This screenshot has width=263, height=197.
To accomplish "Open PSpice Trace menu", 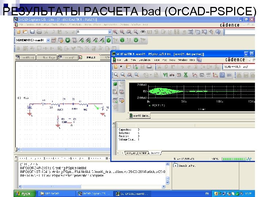I will [x=157, y=60].
